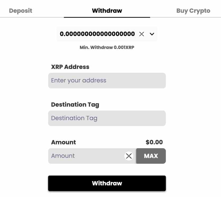Image resolution: width=221 pixels, height=197 pixels.
Task: Select the Withdraw tab
Action: click(107, 11)
